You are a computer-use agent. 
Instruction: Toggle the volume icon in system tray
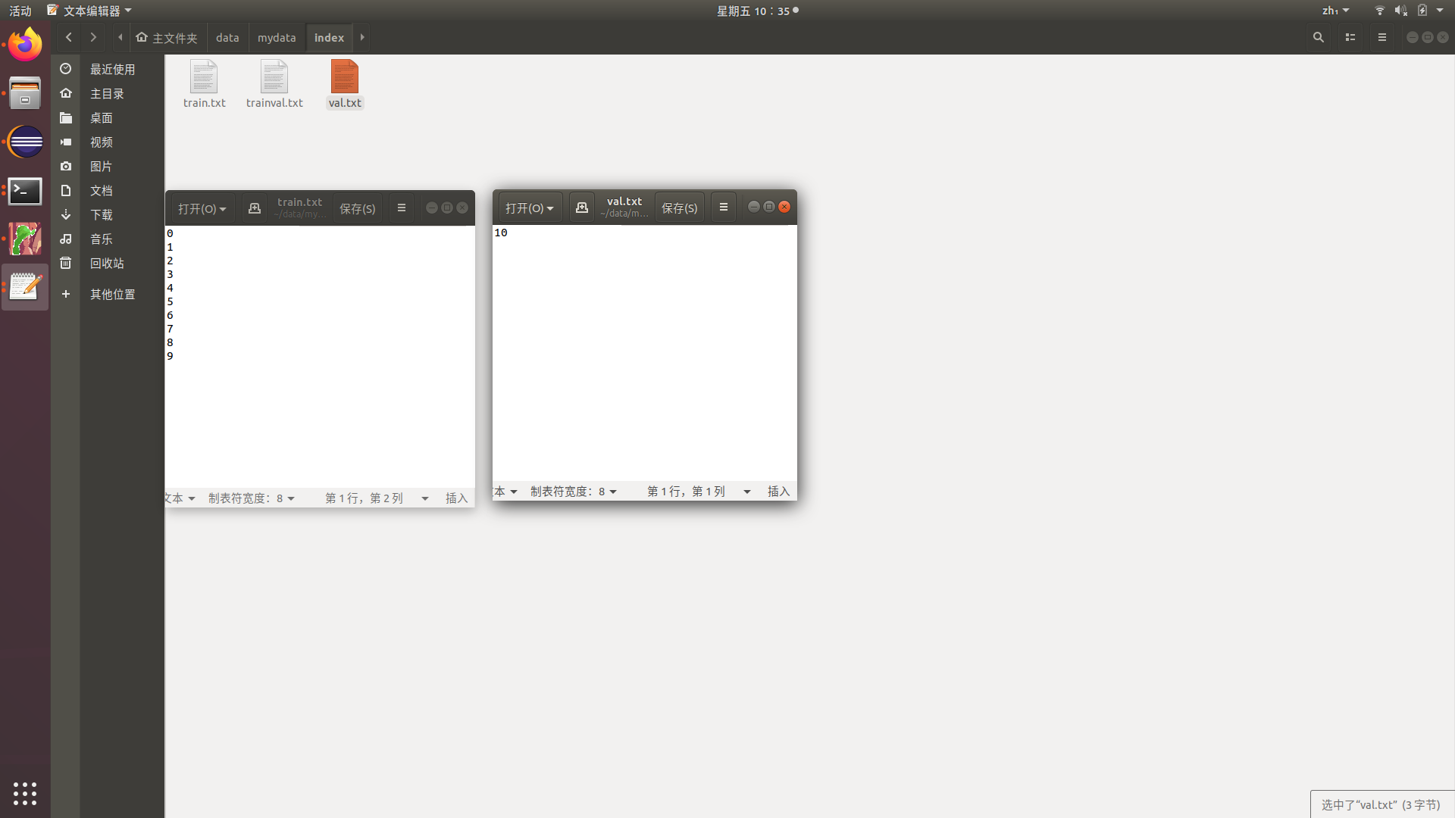[x=1400, y=11]
